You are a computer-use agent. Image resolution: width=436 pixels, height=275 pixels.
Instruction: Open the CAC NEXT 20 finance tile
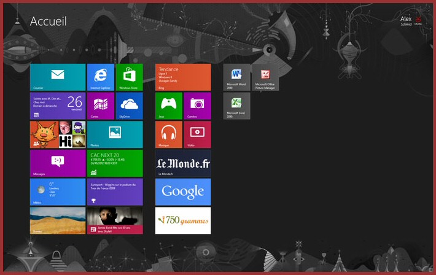[115, 163]
